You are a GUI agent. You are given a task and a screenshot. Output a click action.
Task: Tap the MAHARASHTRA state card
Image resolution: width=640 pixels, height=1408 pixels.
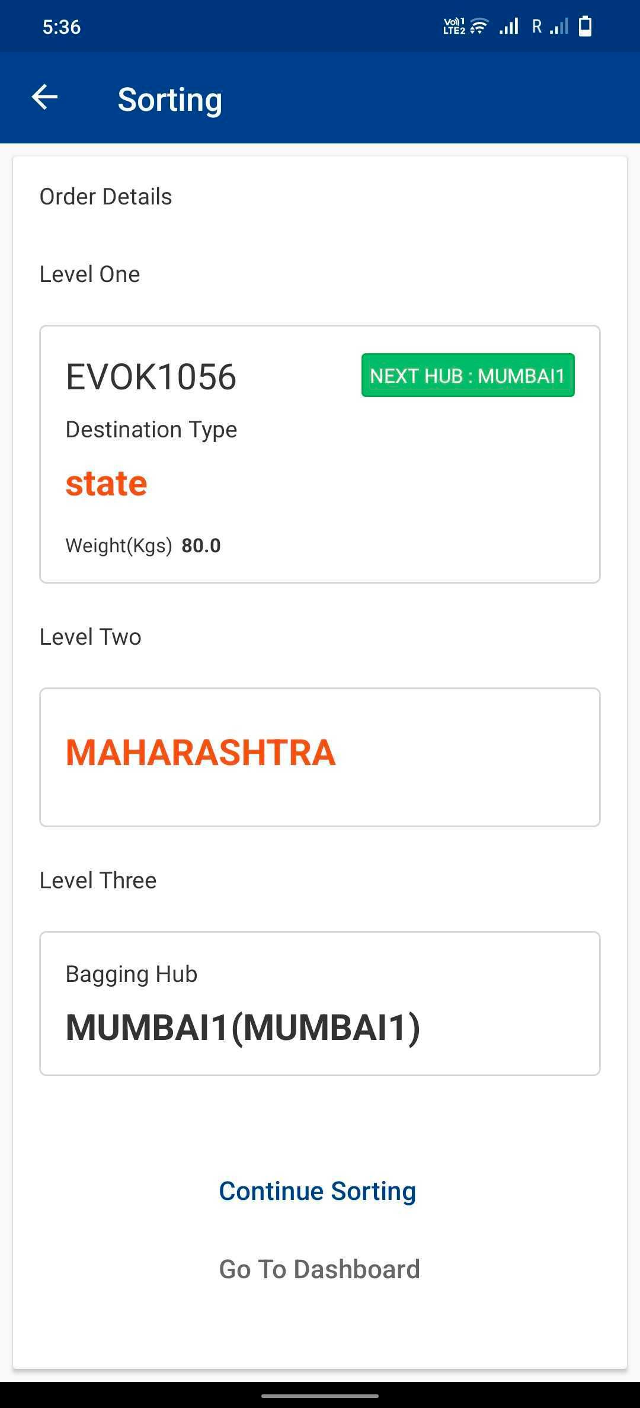click(319, 757)
